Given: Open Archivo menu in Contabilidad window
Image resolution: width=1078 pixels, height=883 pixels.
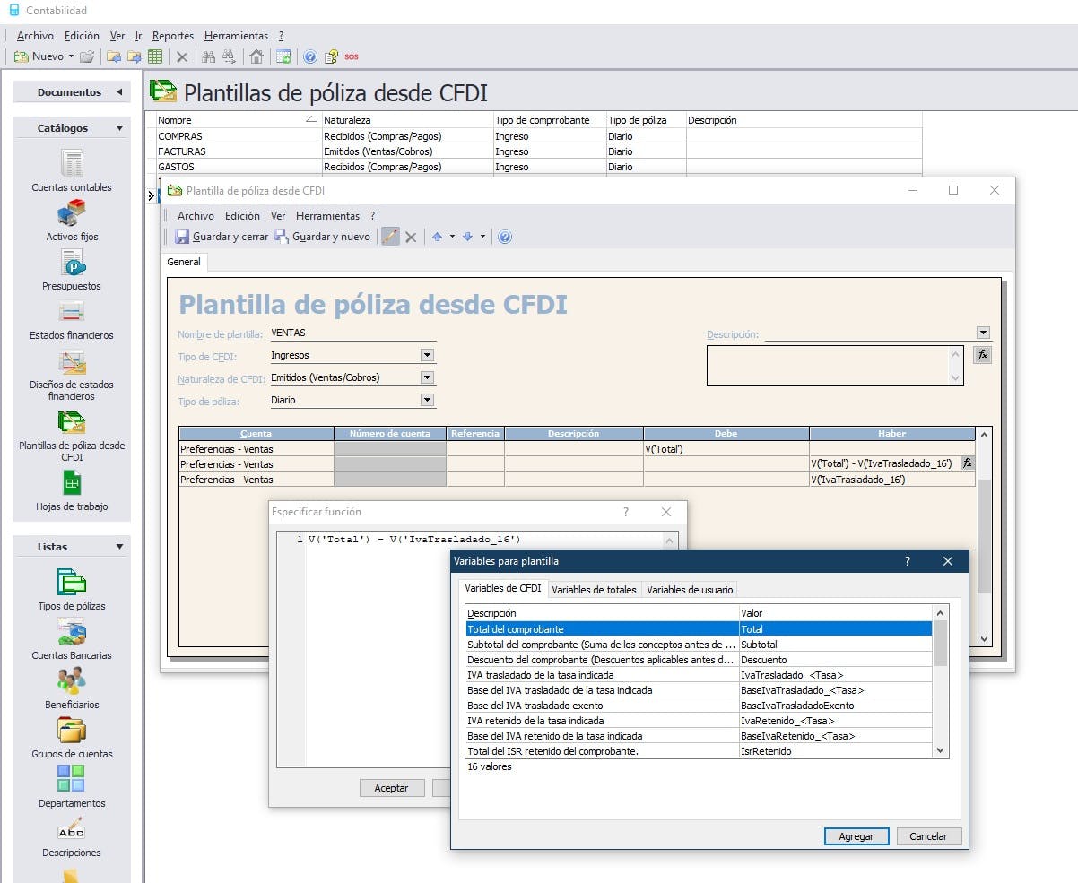Looking at the screenshot, I should click(x=35, y=36).
